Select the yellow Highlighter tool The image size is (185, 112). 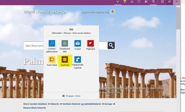[x=125, y=2]
